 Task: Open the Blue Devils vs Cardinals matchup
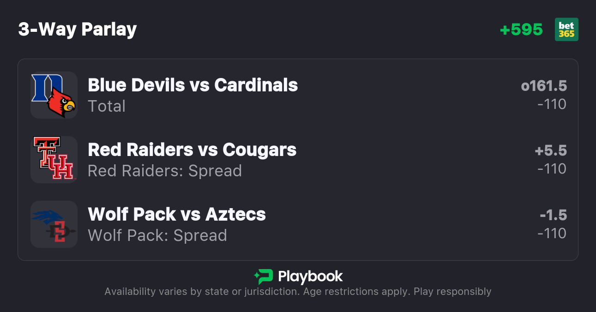(193, 85)
